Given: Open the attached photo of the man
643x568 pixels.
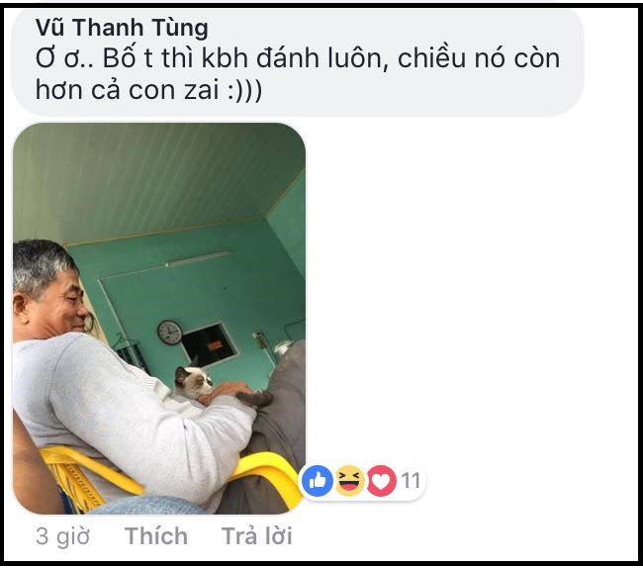Looking at the screenshot, I should point(159,319).
